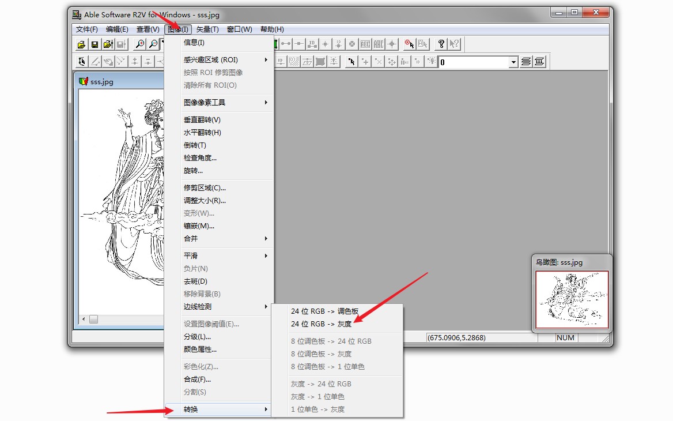Click the Save floppy disk icon
The image size is (673, 421).
click(94, 44)
